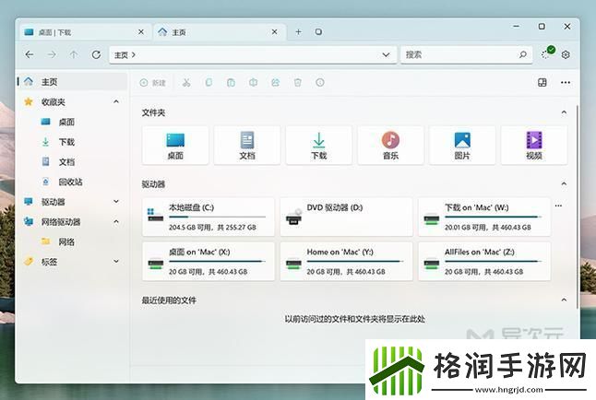This screenshot has height=400, width=596.
Task: Open network drive AllFiles on 'Mac' (Z:)
Action: point(484,262)
